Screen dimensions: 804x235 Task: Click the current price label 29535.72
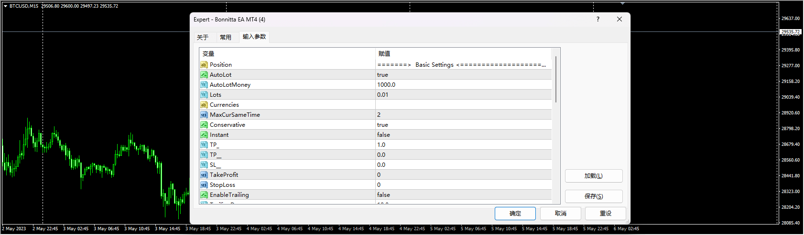(791, 32)
